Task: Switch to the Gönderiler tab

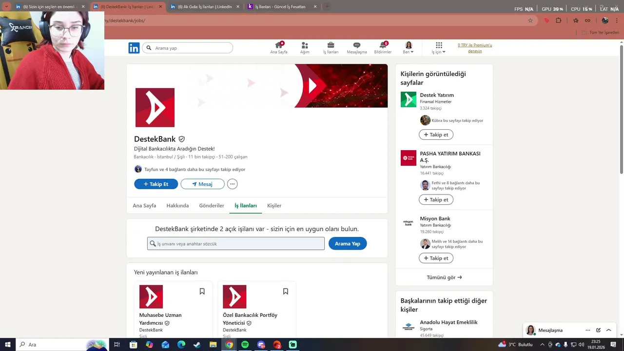Action: click(x=212, y=205)
